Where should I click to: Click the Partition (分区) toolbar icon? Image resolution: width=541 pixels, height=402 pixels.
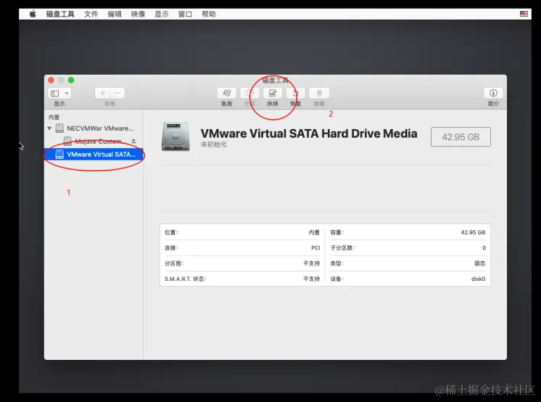(249, 93)
